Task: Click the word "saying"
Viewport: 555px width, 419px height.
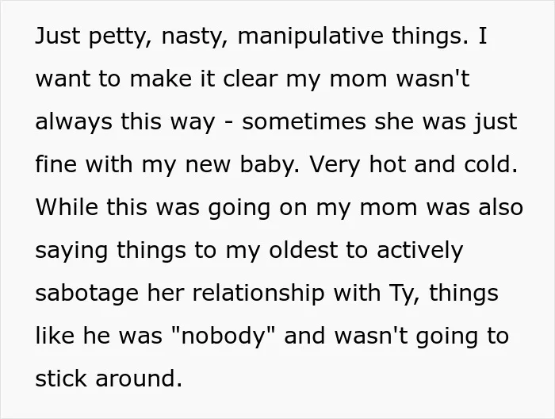Action: pyautogui.click(x=71, y=250)
